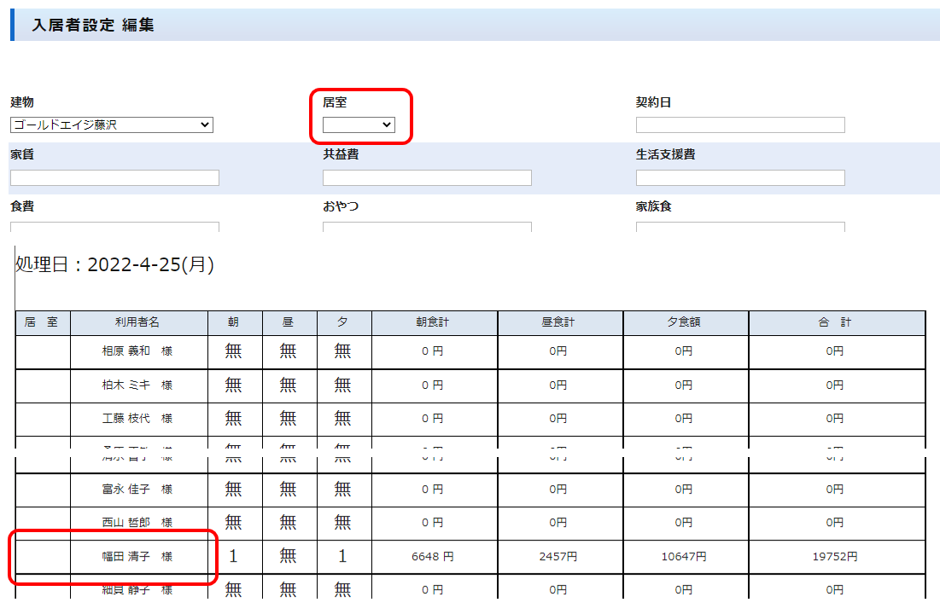
Task: Toggle 夕 meal for 西山 哲郎
Action: click(x=342, y=522)
